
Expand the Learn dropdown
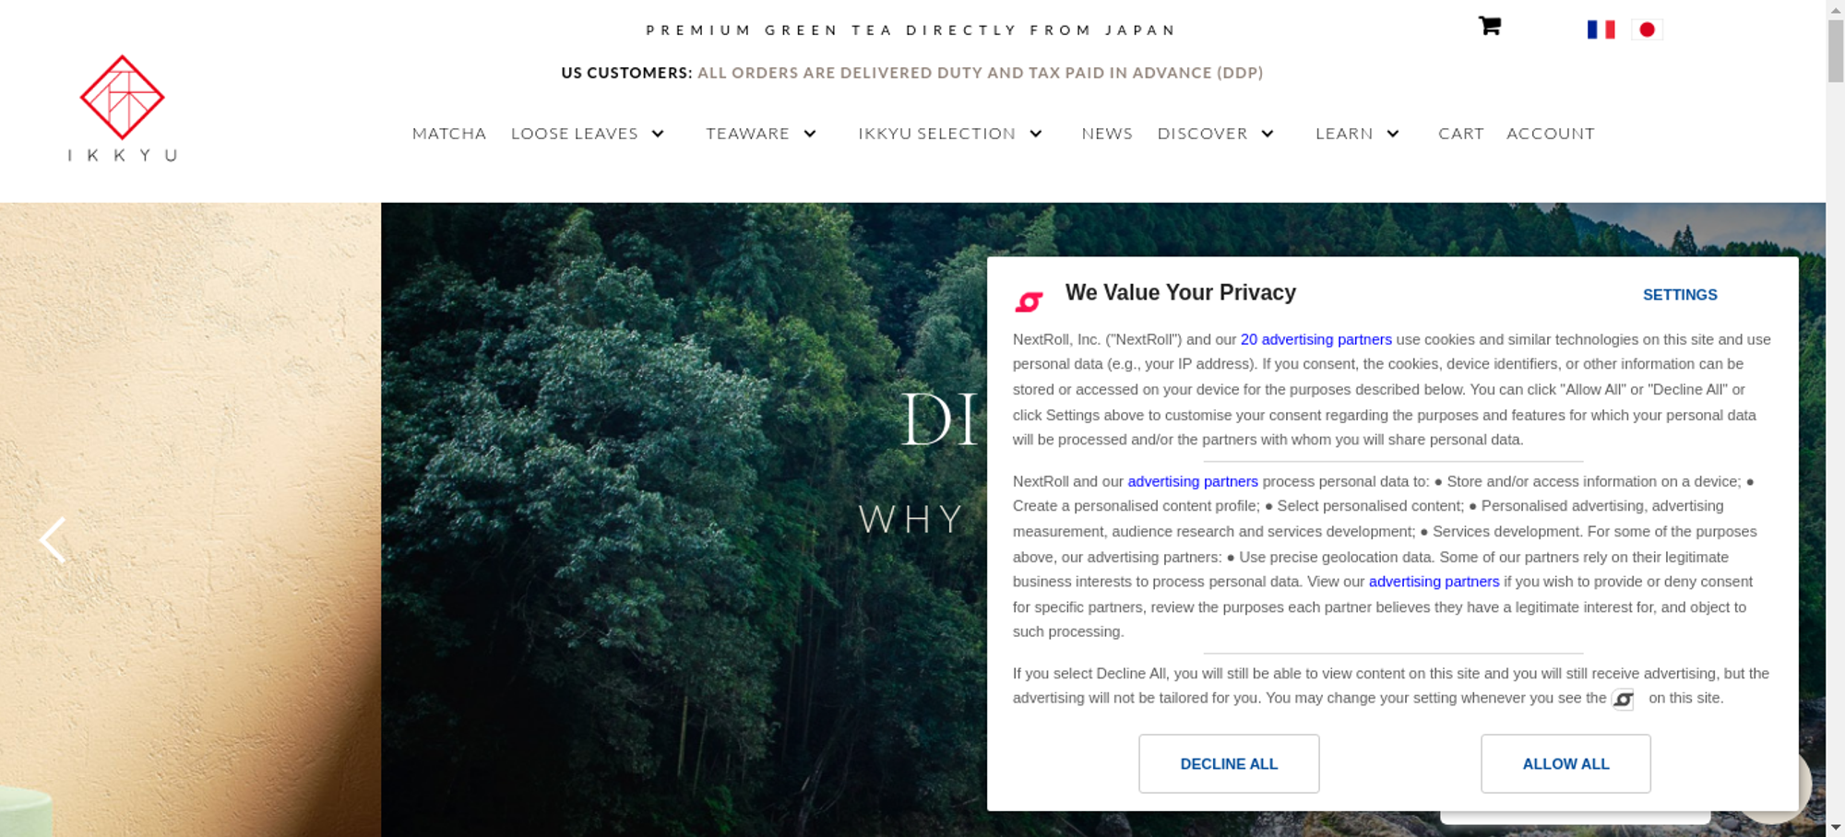[x=1357, y=134]
